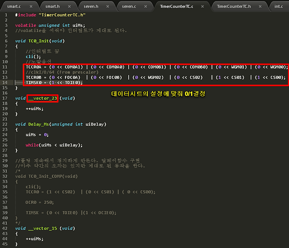Viewport: 289px width, 248px height.
Task: Click TCCR0A at line 11
Action: pyautogui.click(x=33, y=67)
